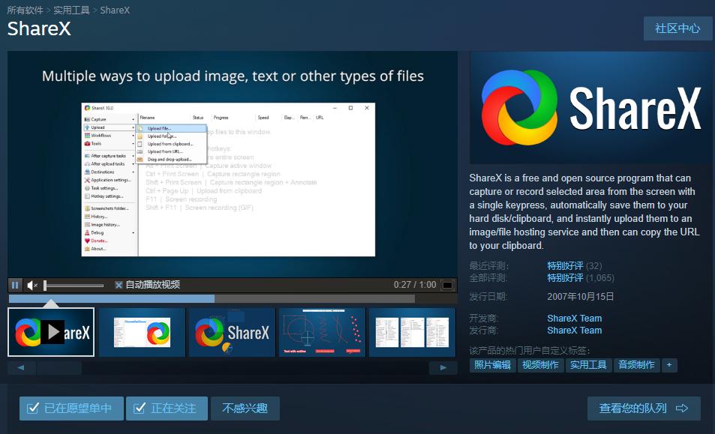The image size is (715, 434).
Task: Uncheck the 正在关注 following box
Action: 166,409
